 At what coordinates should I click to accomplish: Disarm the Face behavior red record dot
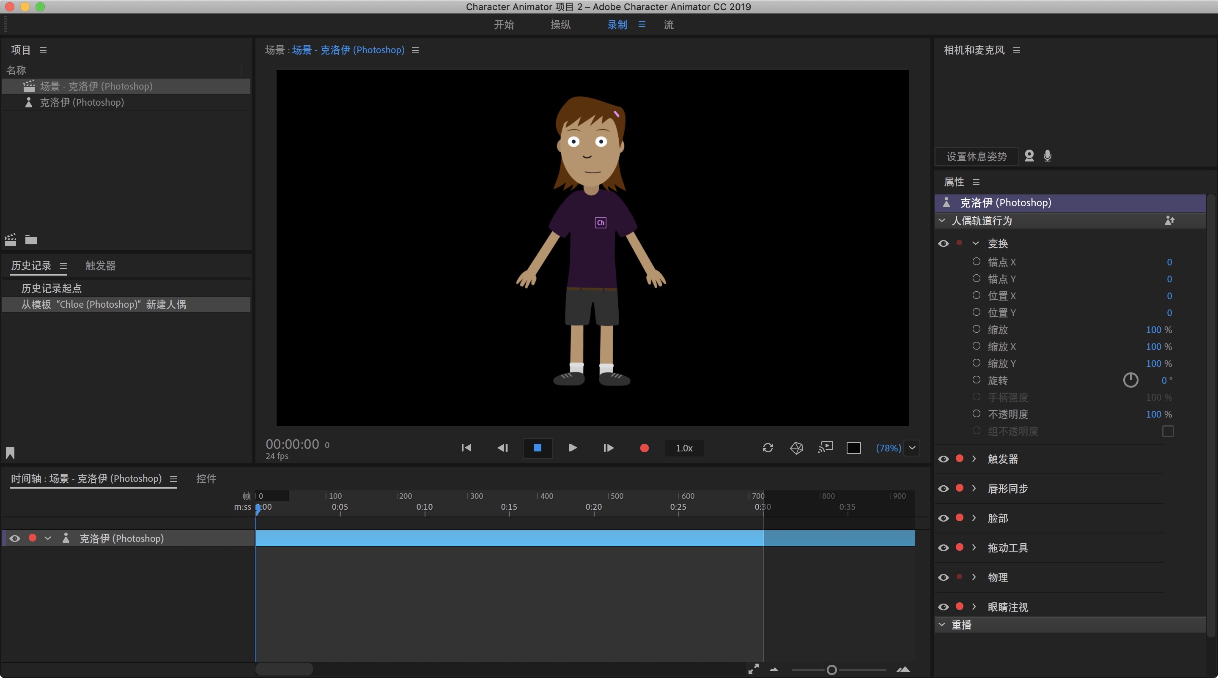click(959, 518)
